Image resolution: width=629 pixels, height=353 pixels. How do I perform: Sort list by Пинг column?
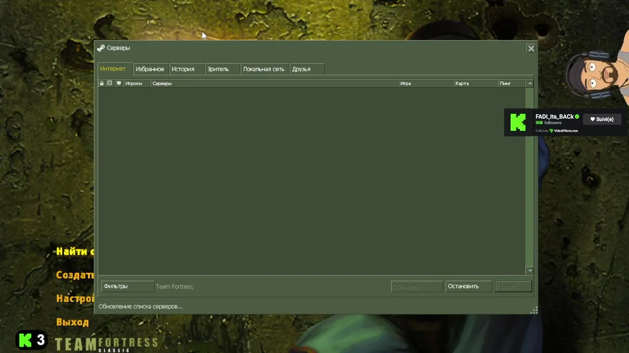[x=512, y=83]
